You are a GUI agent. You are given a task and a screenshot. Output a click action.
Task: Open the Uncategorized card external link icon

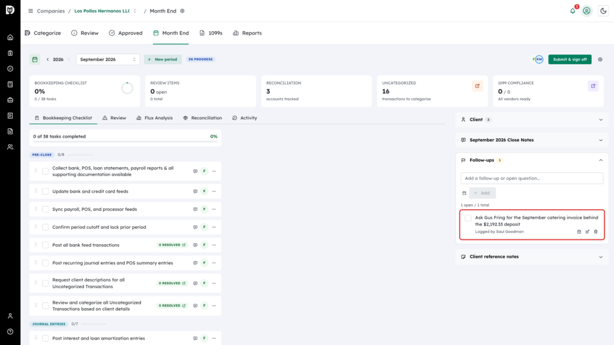tap(477, 86)
